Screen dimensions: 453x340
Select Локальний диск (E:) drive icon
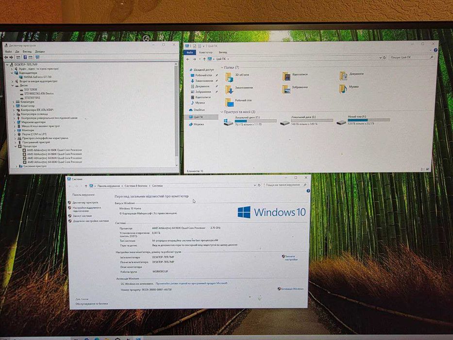click(x=285, y=122)
